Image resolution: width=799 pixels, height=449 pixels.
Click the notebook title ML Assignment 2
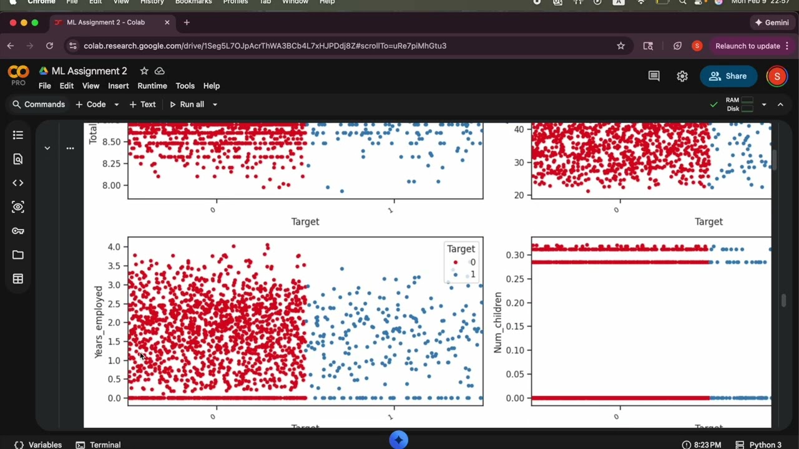coord(89,71)
